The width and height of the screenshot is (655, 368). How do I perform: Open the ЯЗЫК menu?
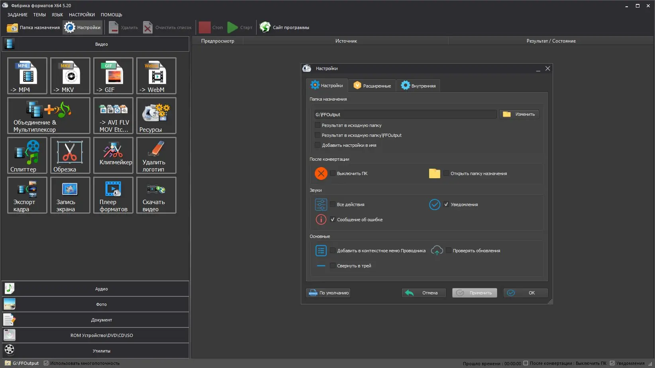point(57,15)
